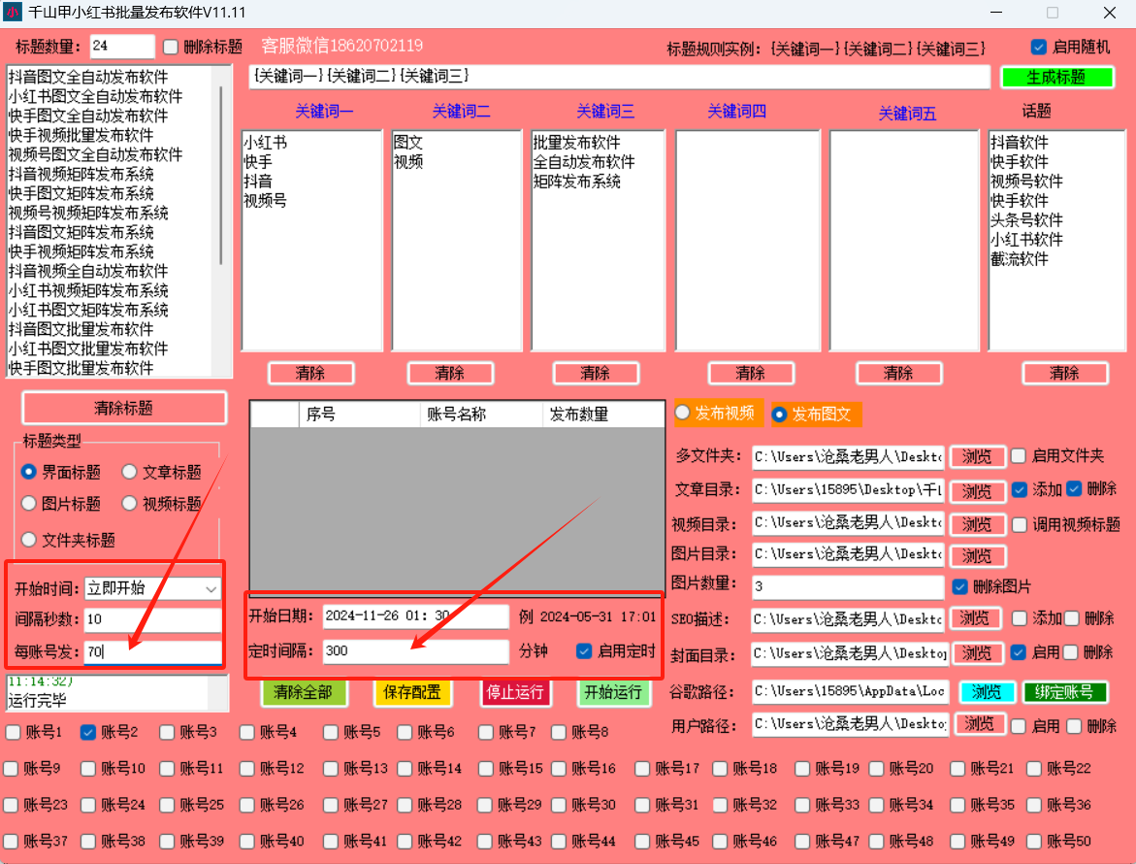Minimize the application window
The image size is (1136, 864).
tap(996, 13)
